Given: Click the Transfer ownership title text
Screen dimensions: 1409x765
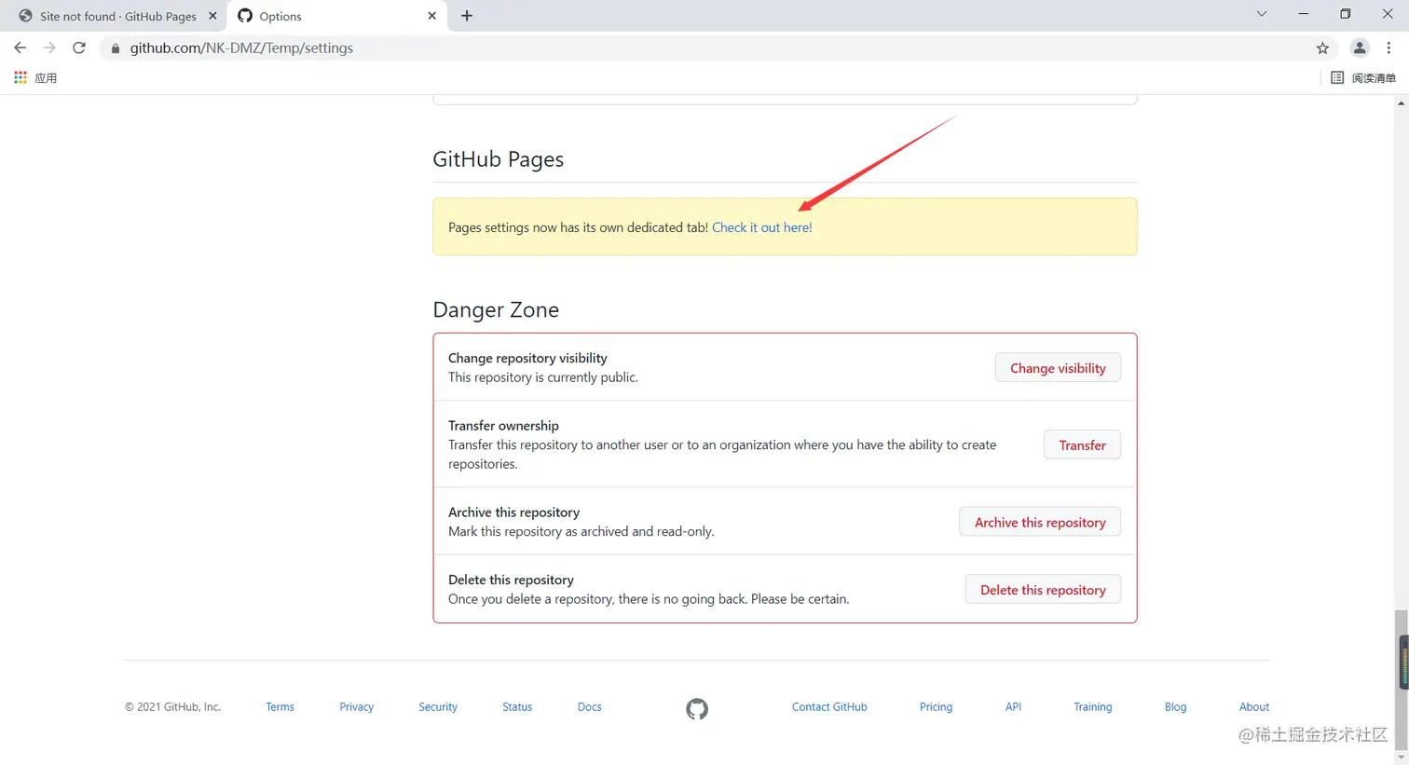Looking at the screenshot, I should (x=503, y=426).
